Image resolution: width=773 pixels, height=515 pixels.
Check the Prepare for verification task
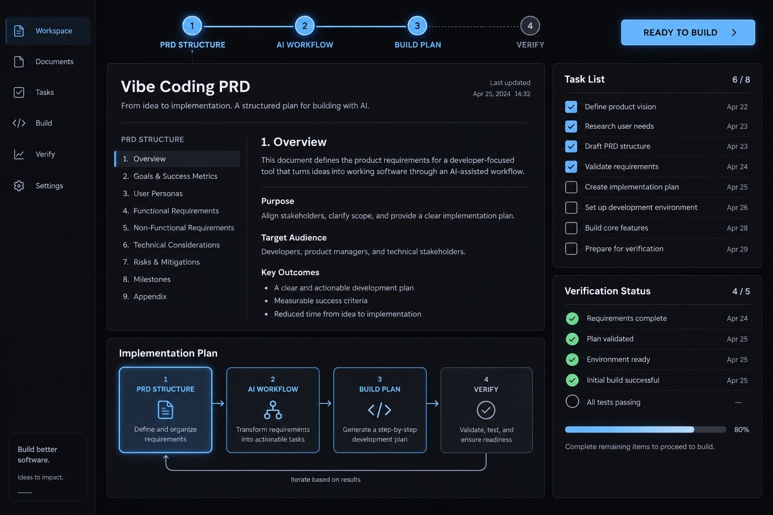[x=571, y=249]
